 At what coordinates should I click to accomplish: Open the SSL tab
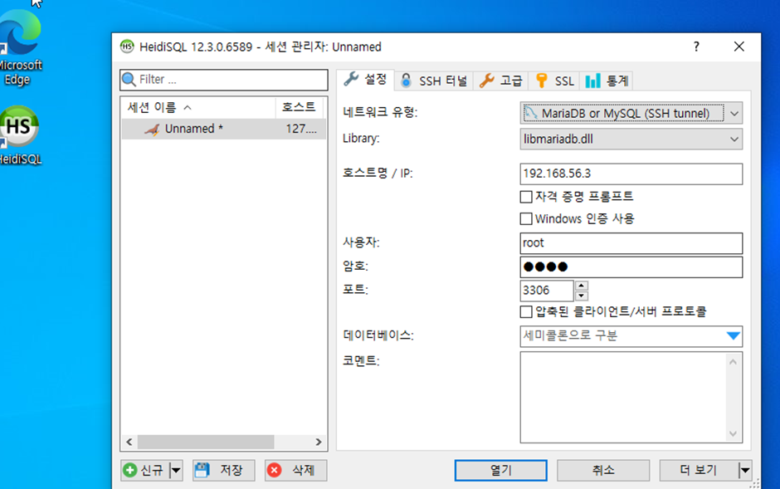pos(554,81)
